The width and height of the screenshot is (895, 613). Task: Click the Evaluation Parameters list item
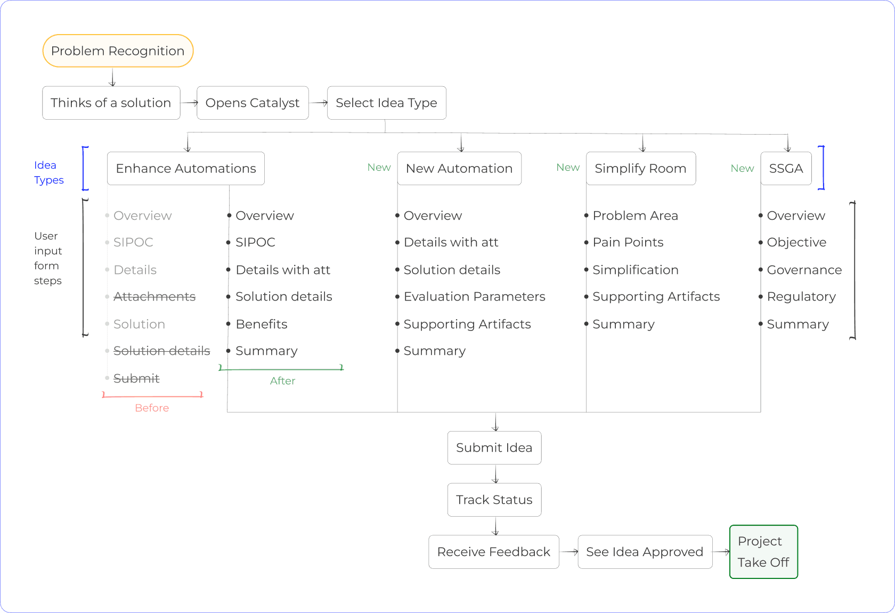[x=474, y=297]
